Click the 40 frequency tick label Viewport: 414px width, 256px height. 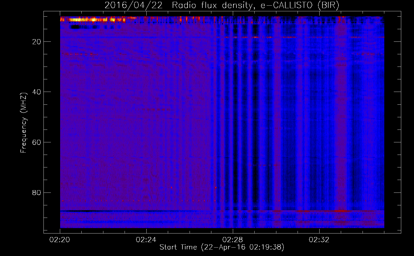click(x=37, y=92)
